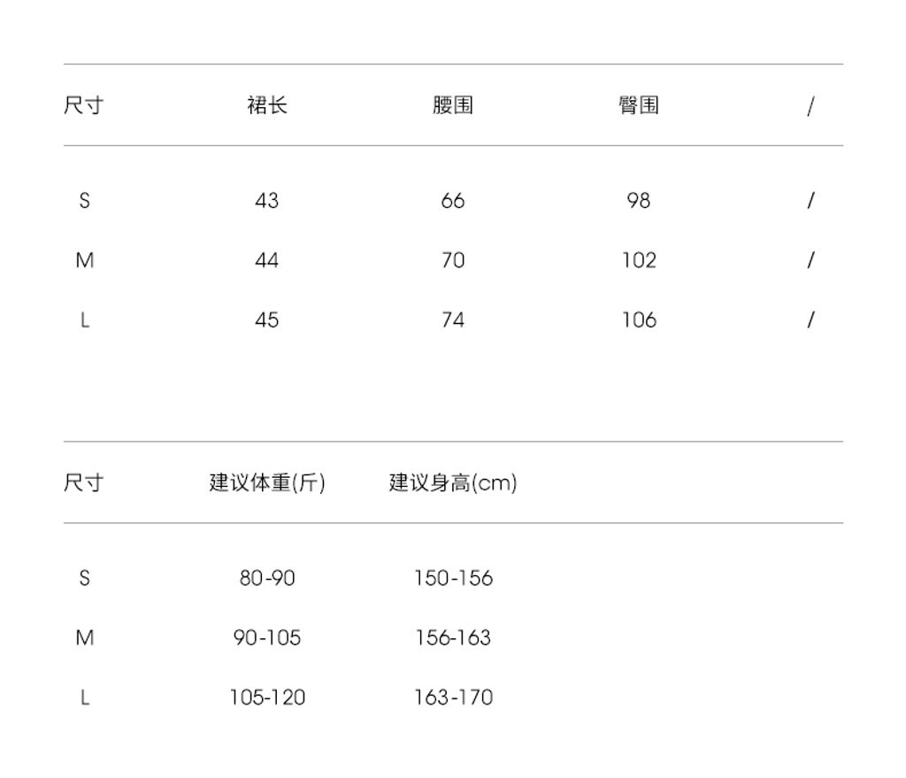This screenshot has width=906, height=778.
Task: Select hip value 106
Action: pos(638,320)
